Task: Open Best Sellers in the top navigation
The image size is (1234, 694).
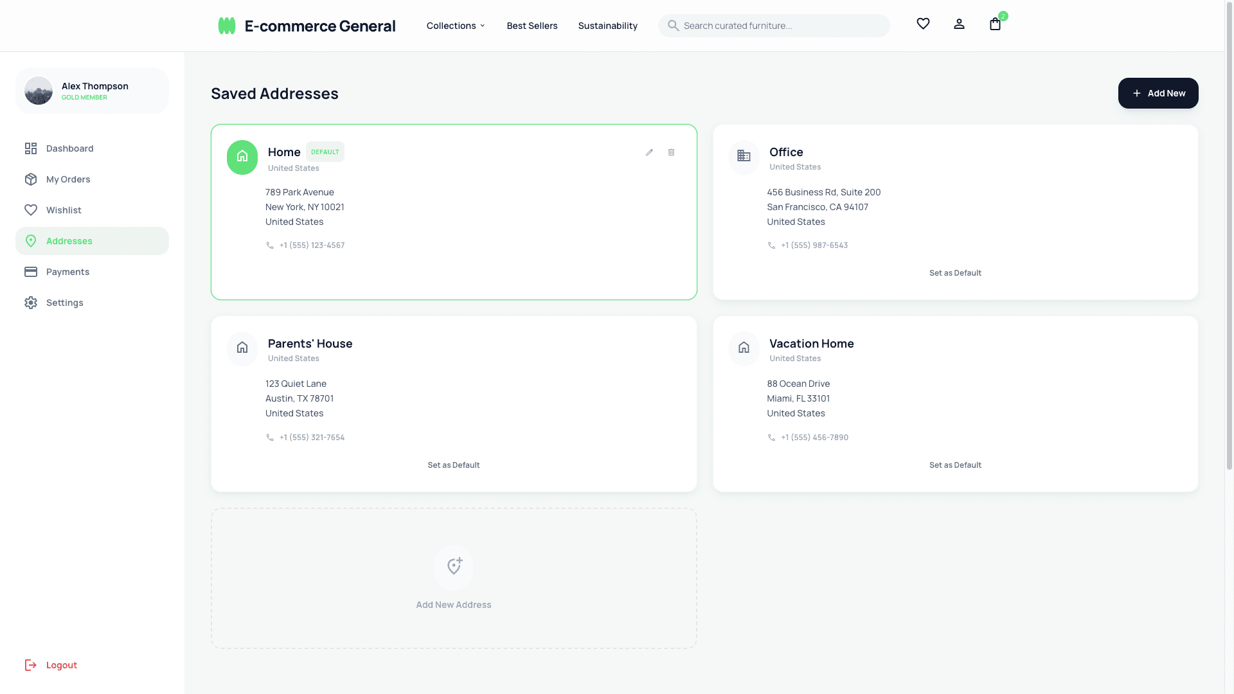Action: 532,26
